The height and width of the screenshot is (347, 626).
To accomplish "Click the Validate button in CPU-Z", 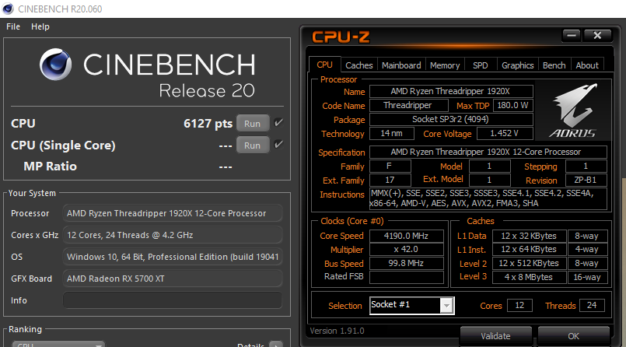I will pyautogui.click(x=495, y=336).
